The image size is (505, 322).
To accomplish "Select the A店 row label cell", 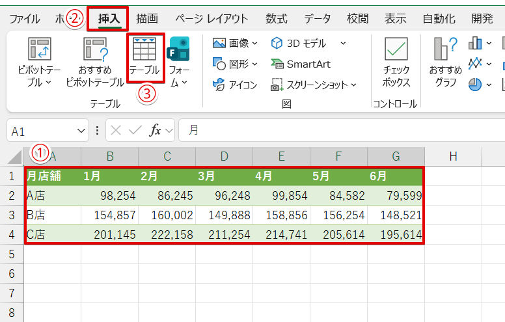I will click(x=53, y=195).
